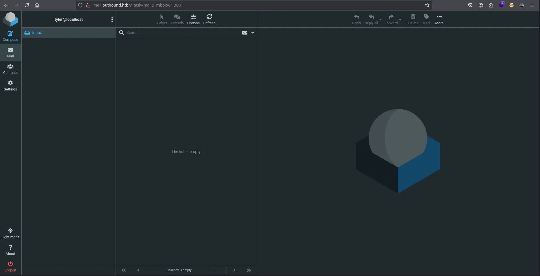Toggle Threads view for message list
Image resolution: width=540 pixels, height=276 pixels.
[x=177, y=19]
